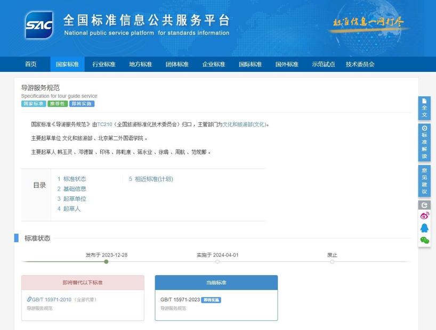Open the 意见建议 feedback sidebar button
Viewport: 436px width, 330px height.
point(424,181)
